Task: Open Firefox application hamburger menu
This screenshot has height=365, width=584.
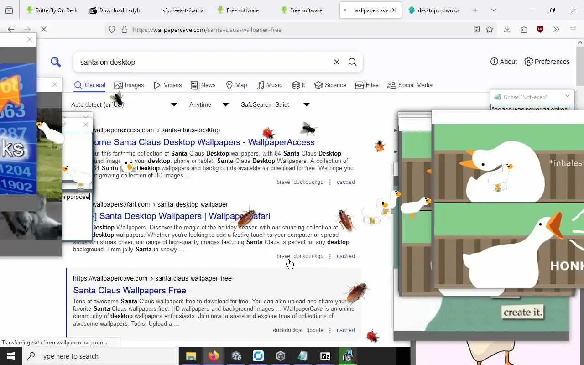Action: point(573,29)
